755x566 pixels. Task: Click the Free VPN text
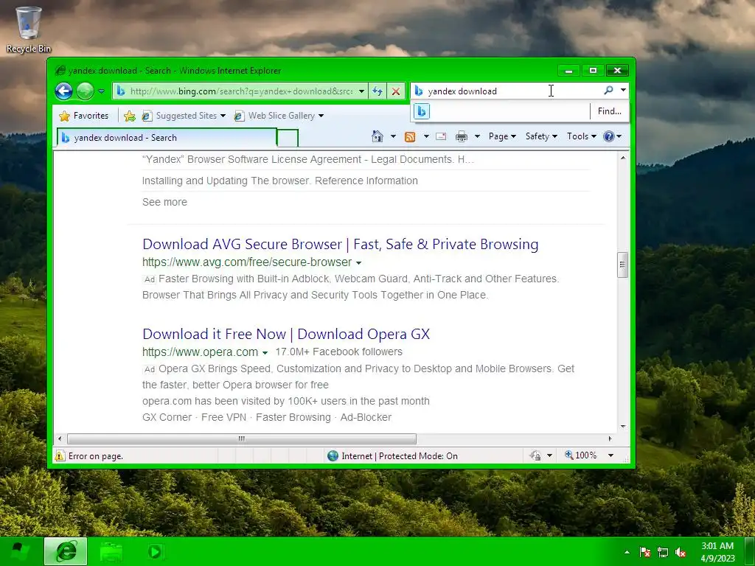coord(223,417)
